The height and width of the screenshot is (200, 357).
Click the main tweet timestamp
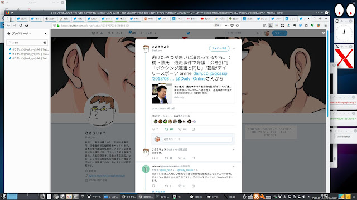coord(163,109)
